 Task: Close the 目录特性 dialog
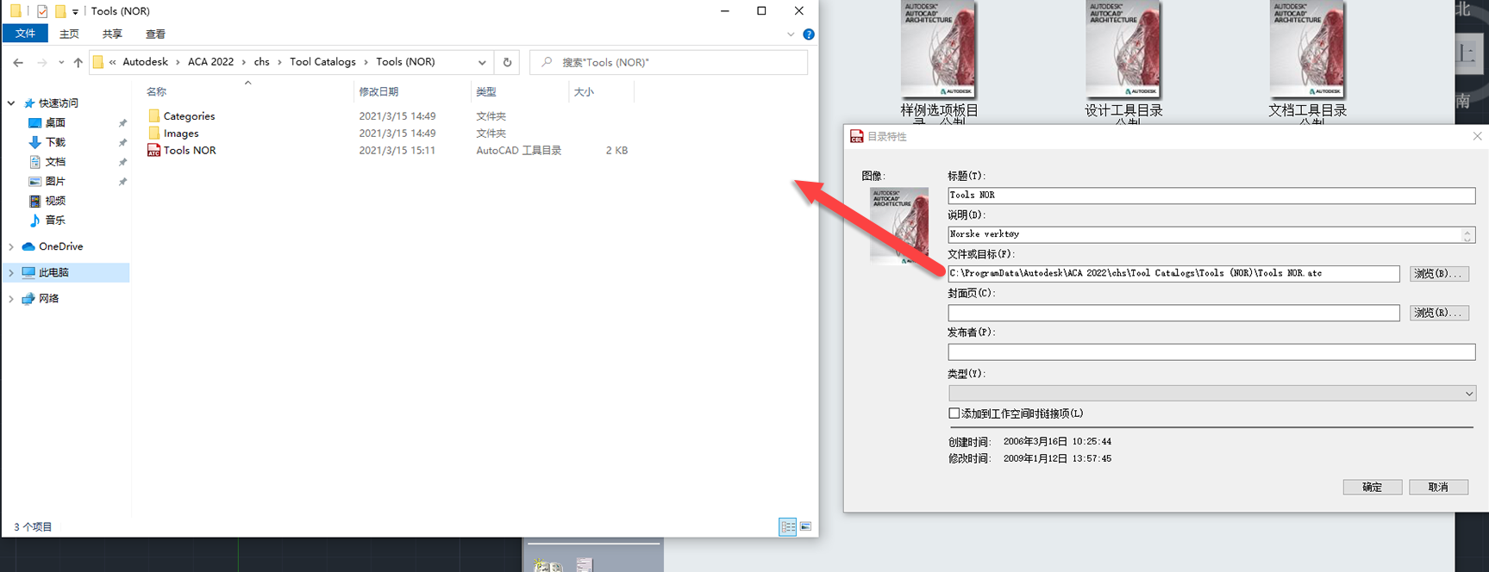(x=1477, y=136)
